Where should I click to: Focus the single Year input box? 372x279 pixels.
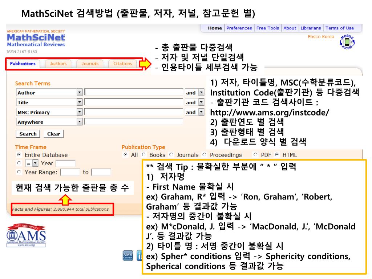pos(65,163)
